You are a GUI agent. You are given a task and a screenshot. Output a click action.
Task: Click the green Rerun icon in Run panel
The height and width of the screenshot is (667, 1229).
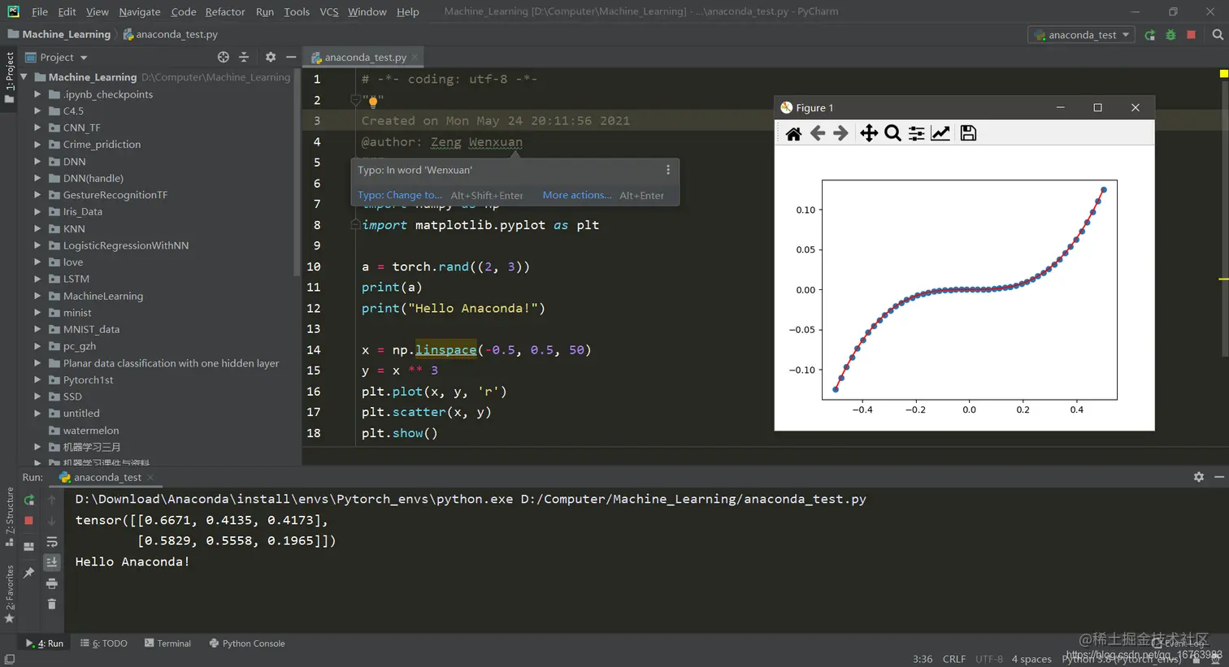tap(28, 500)
